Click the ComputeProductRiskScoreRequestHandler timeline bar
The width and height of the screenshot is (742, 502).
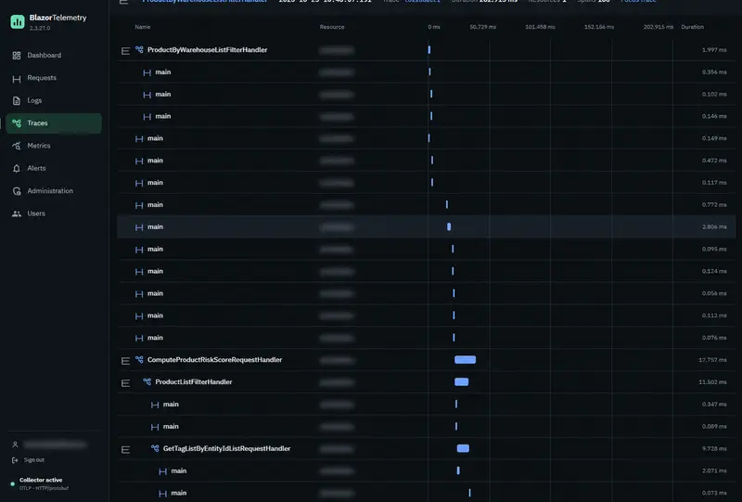[x=466, y=359]
